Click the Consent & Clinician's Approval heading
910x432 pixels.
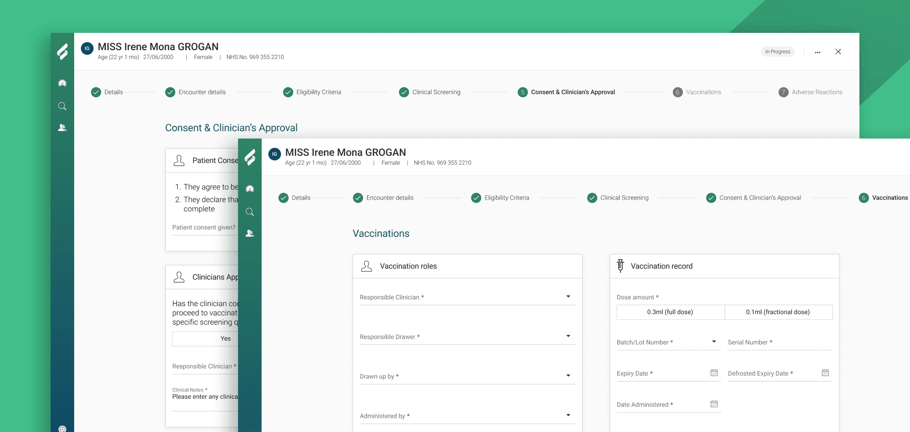(231, 128)
